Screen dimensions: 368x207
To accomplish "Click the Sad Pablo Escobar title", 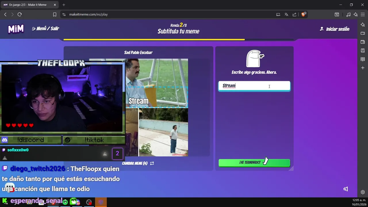I will point(138,53).
